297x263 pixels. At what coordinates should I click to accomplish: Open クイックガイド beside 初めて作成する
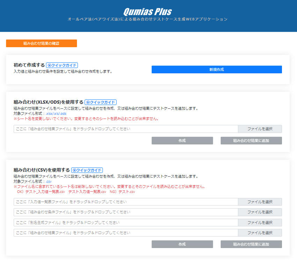(x=62, y=65)
